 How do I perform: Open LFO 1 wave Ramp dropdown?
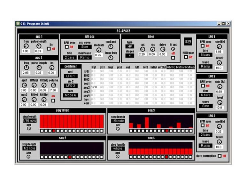point(205,67)
